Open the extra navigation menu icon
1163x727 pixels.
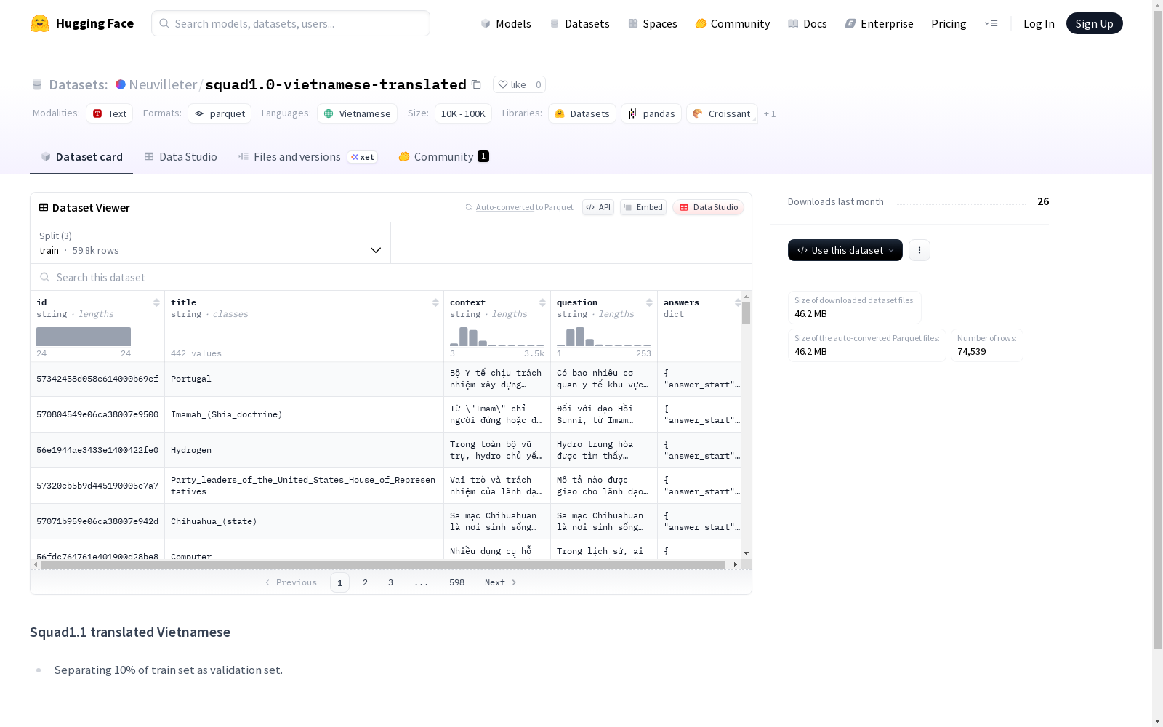991,23
